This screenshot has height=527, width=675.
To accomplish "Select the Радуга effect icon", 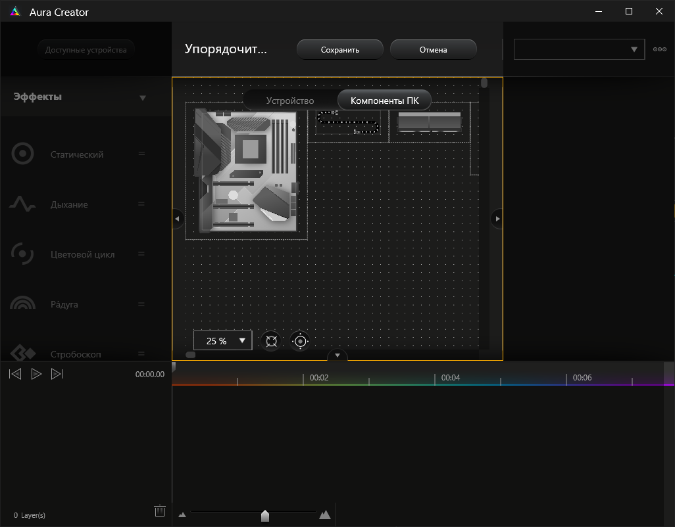I will pyautogui.click(x=22, y=304).
